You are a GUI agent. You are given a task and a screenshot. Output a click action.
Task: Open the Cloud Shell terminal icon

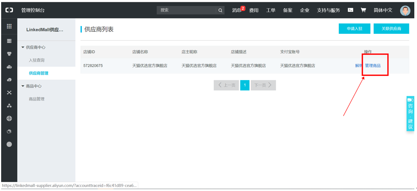tap(350, 10)
